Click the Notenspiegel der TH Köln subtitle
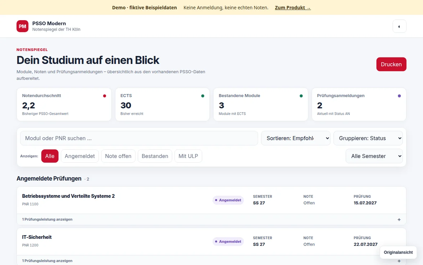 click(x=56, y=29)
